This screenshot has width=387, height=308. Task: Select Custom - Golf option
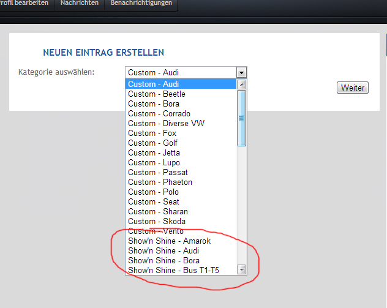152,143
